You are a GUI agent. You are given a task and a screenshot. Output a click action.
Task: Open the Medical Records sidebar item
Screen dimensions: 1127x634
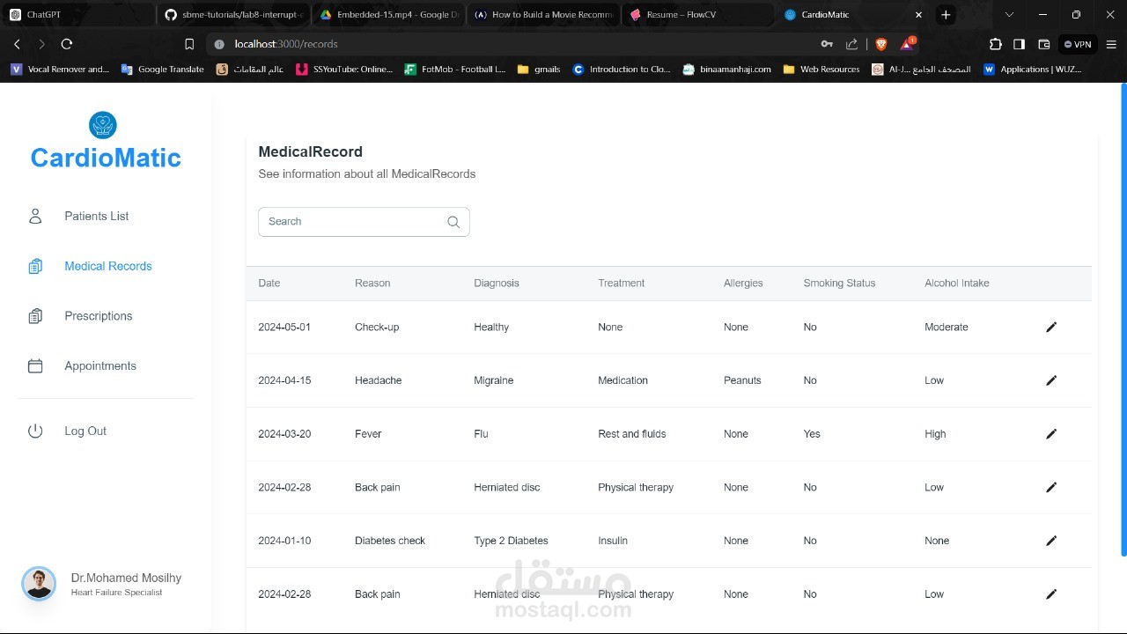[108, 266]
